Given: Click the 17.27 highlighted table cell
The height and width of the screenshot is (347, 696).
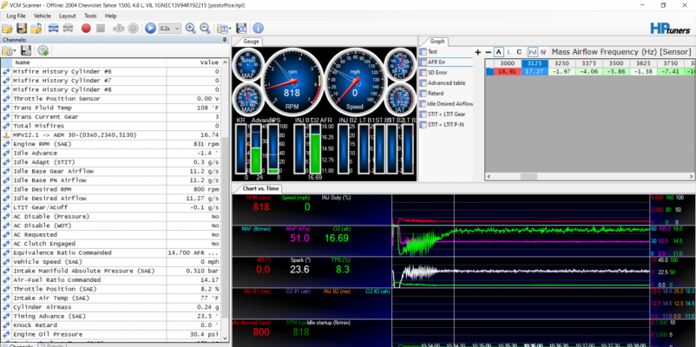Looking at the screenshot, I should coord(535,71).
